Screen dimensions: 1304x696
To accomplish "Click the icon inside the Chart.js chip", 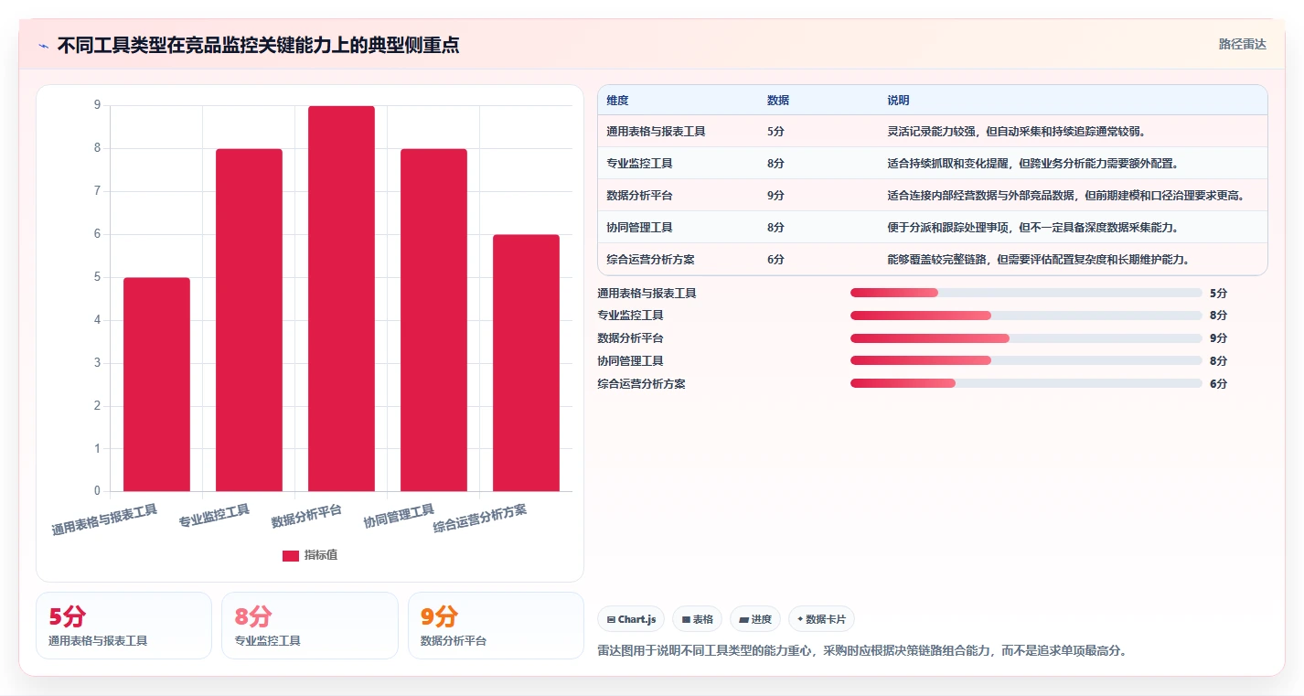I will [611, 620].
